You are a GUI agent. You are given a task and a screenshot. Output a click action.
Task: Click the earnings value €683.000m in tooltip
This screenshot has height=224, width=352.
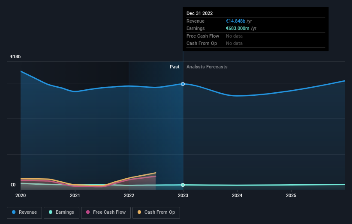point(238,28)
